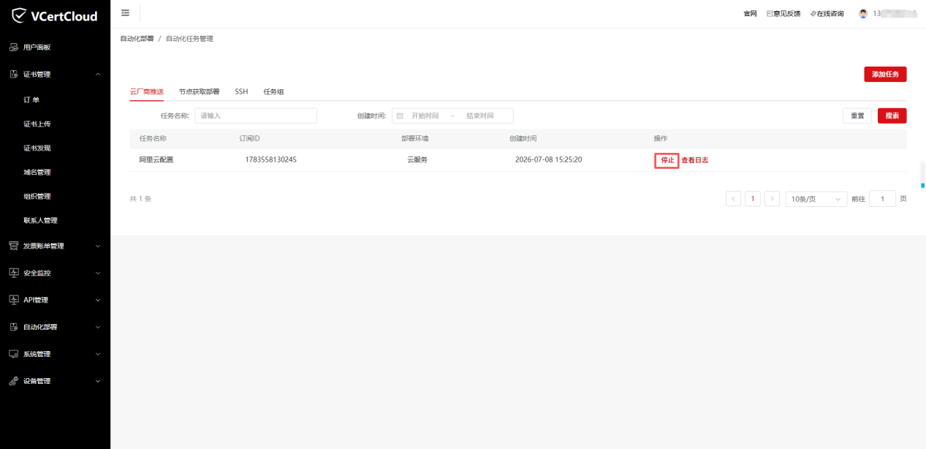Click the subscription ID 1783558130245
Screen dimensions: 926x449
click(271, 159)
